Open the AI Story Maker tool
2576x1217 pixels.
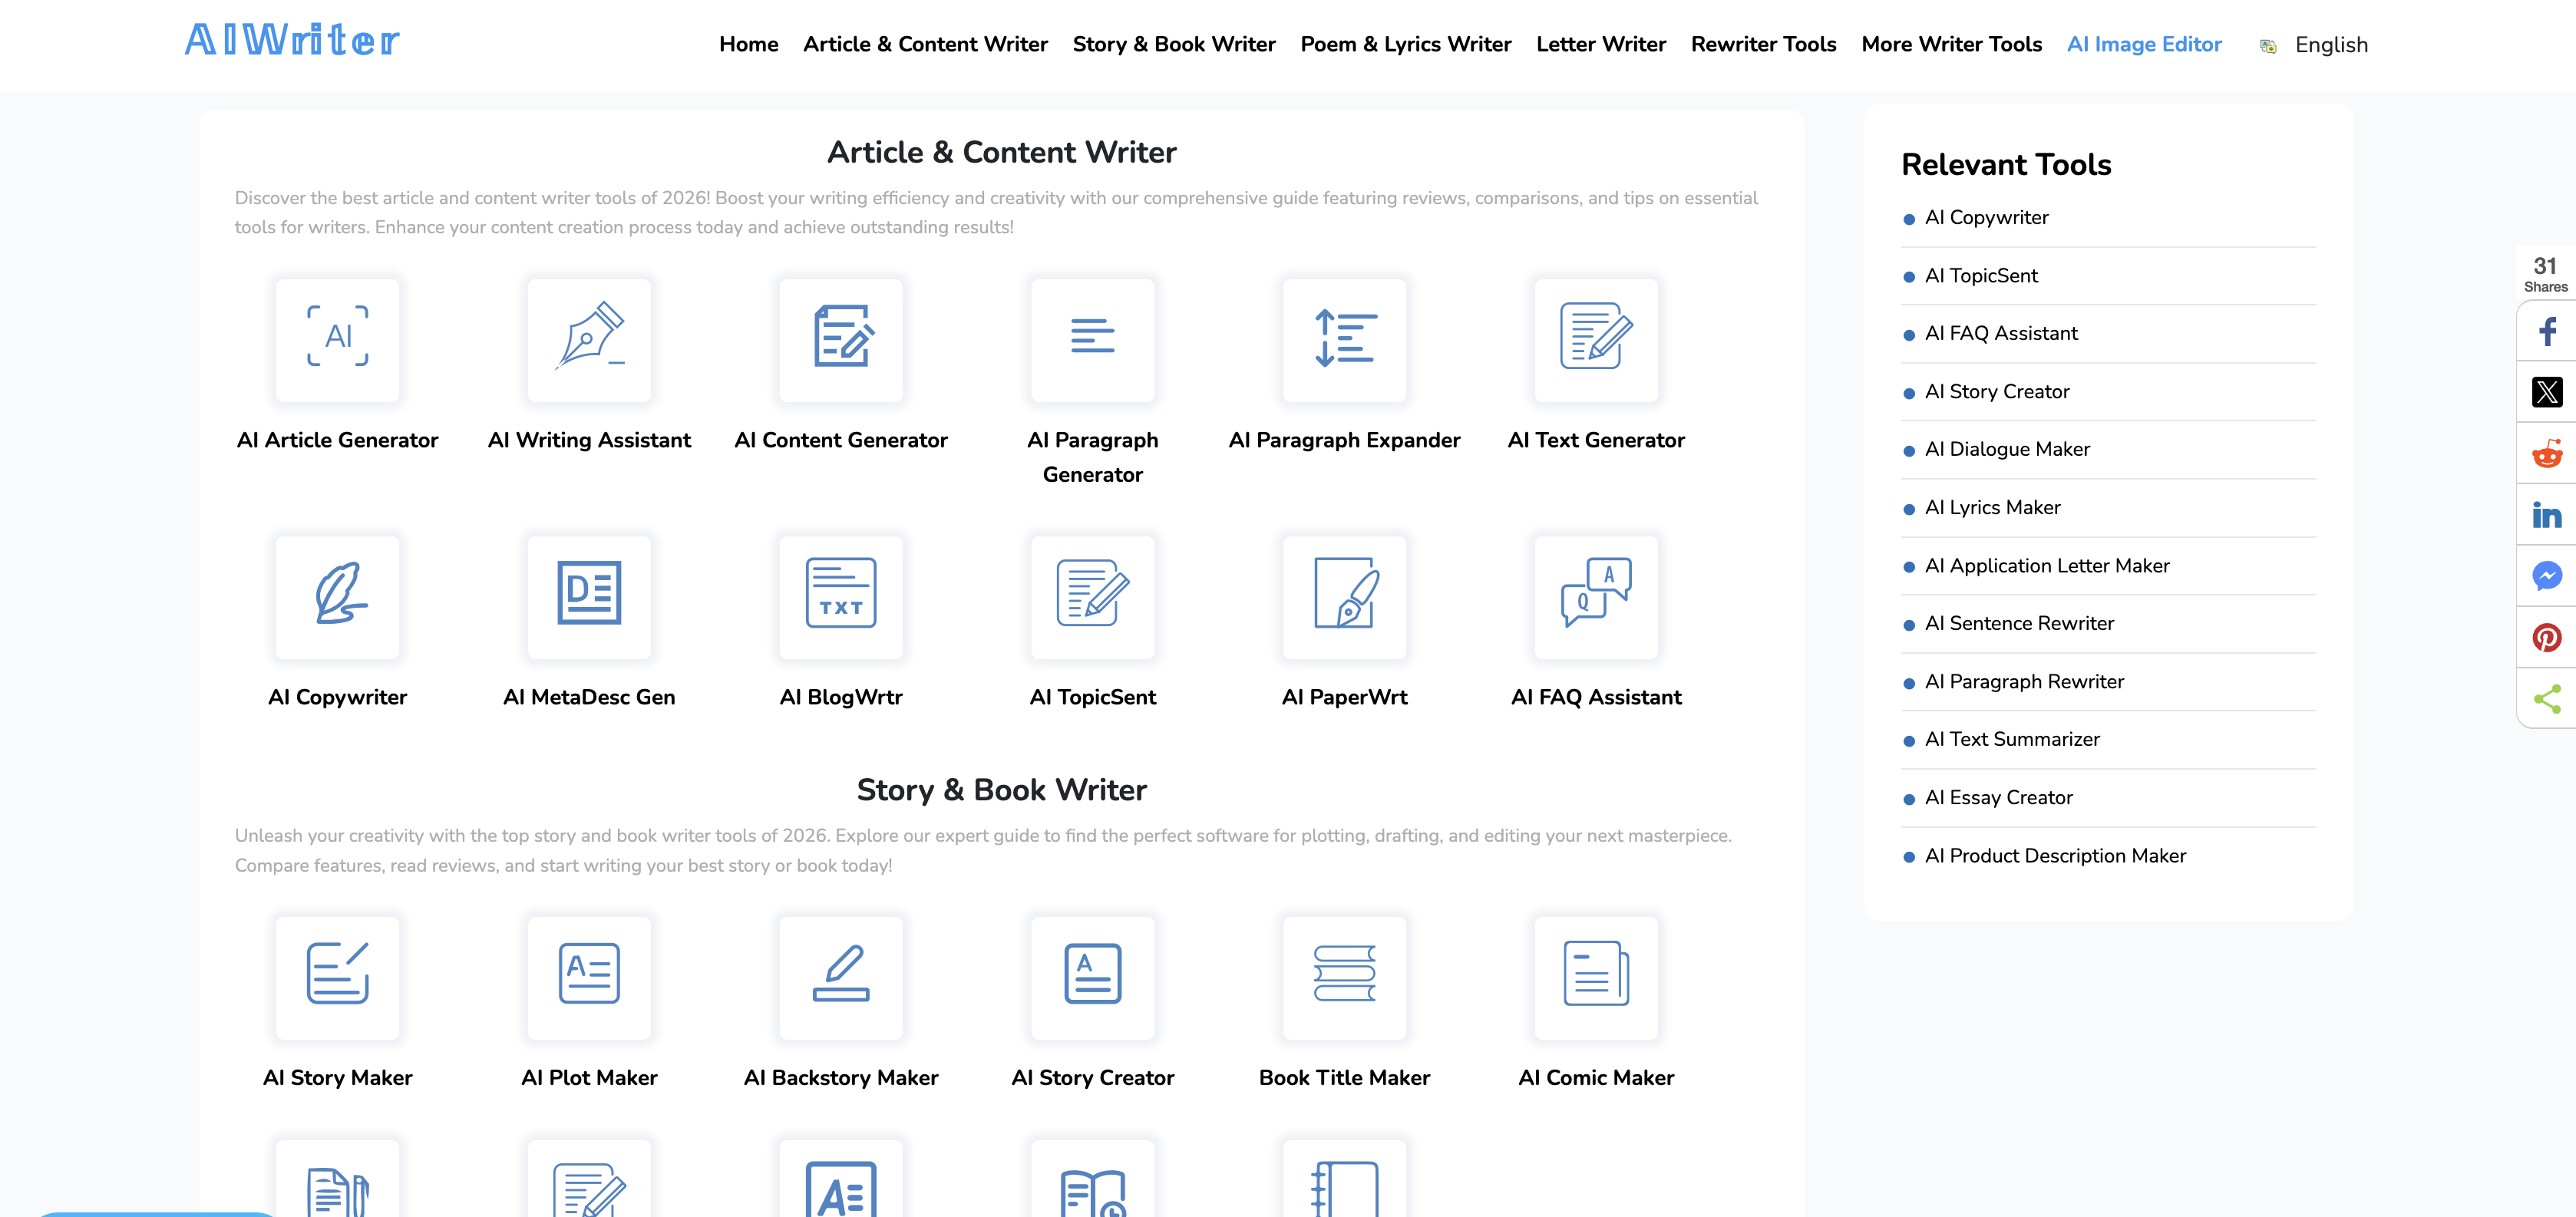point(338,978)
